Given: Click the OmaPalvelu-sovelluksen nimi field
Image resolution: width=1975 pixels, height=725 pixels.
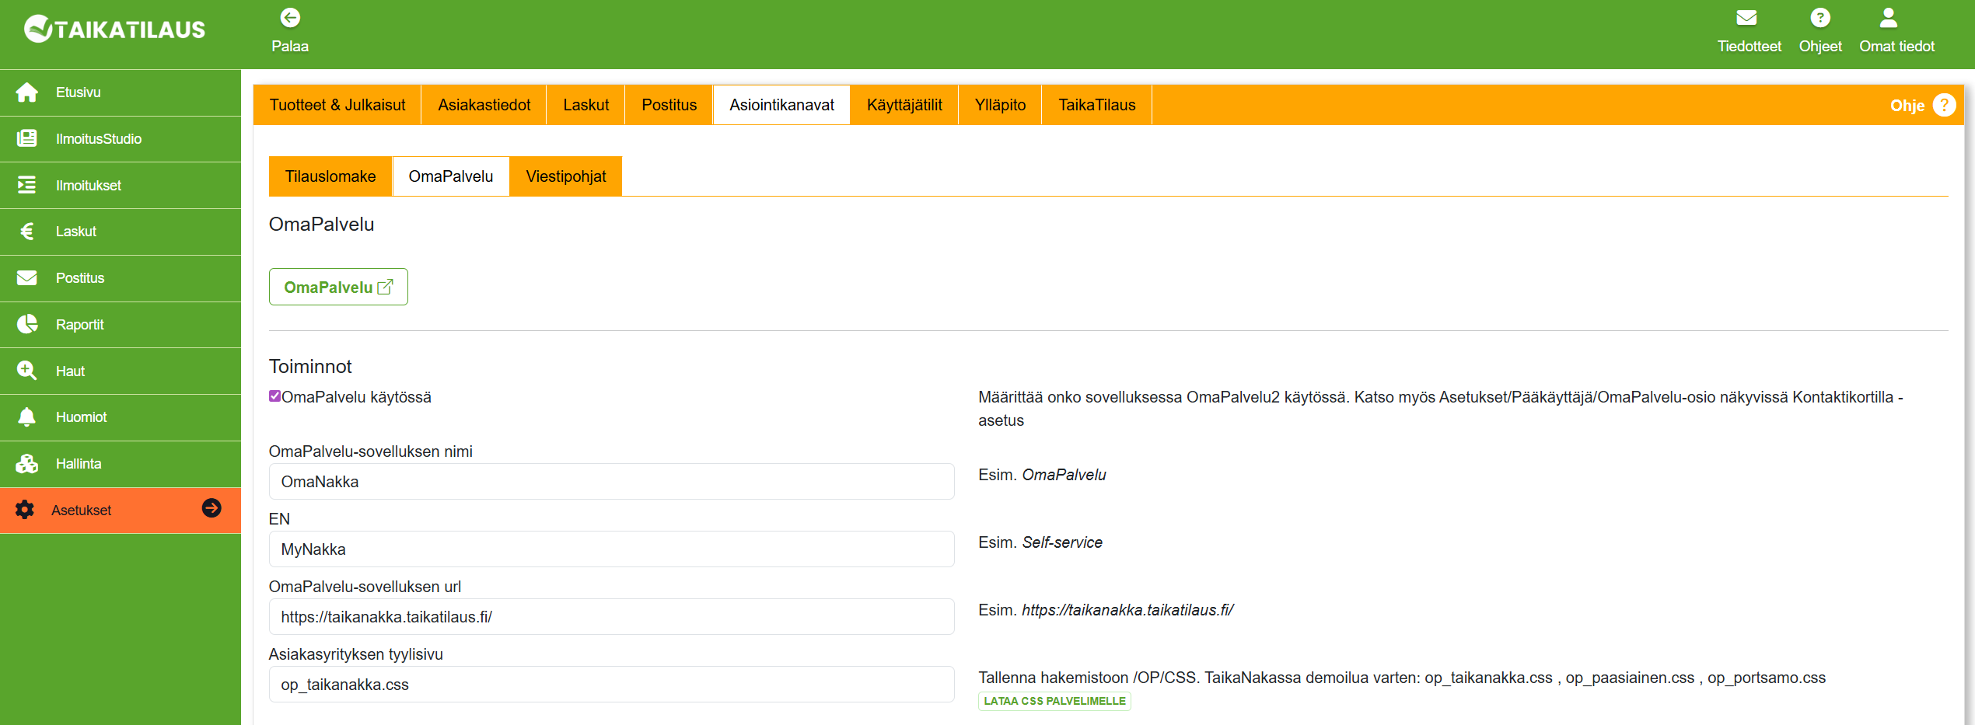Looking at the screenshot, I should pos(611,482).
